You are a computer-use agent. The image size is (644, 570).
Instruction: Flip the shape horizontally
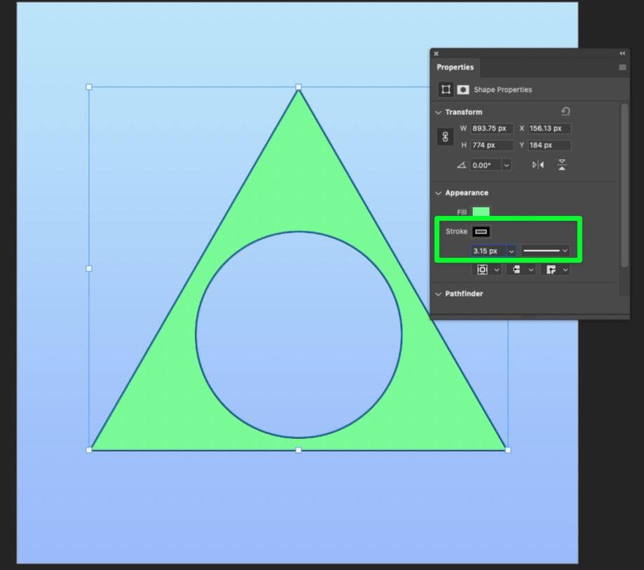538,165
